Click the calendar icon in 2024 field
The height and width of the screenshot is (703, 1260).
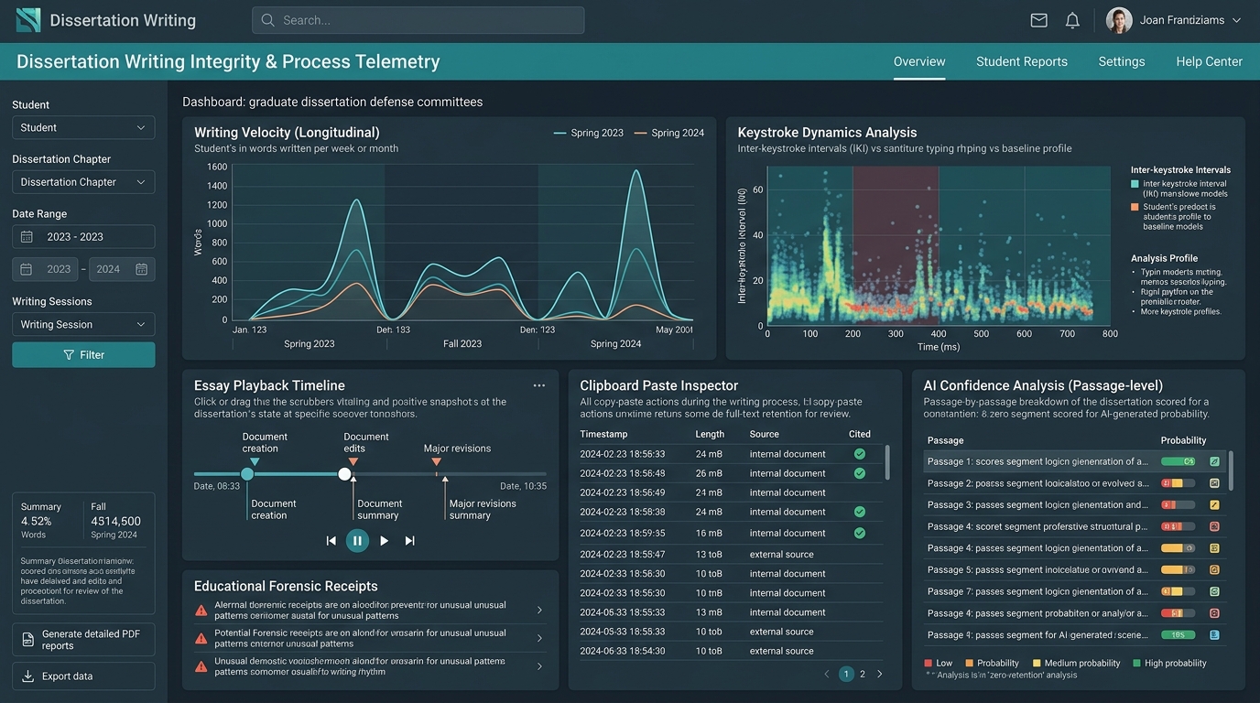[142, 269]
